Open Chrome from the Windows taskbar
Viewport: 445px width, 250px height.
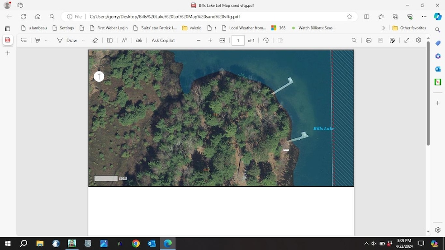pyautogui.click(x=136, y=244)
